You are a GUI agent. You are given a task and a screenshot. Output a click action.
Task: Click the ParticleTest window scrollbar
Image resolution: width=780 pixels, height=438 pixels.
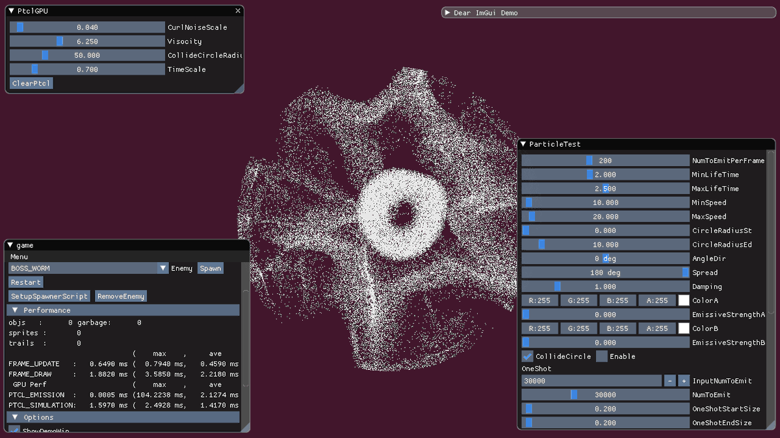[771, 234]
